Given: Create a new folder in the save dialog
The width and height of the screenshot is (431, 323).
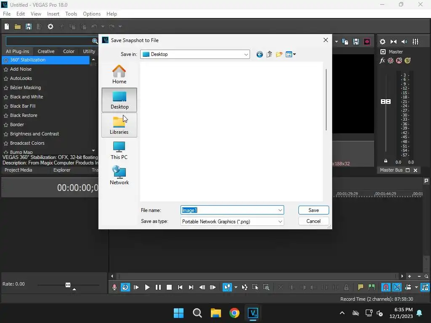Looking at the screenshot, I should pyautogui.click(x=279, y=54).
